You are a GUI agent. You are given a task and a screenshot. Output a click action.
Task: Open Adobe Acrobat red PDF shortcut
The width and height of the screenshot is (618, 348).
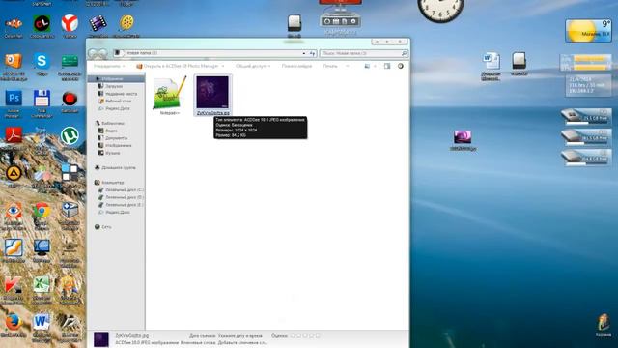click(x=14, y=135)
